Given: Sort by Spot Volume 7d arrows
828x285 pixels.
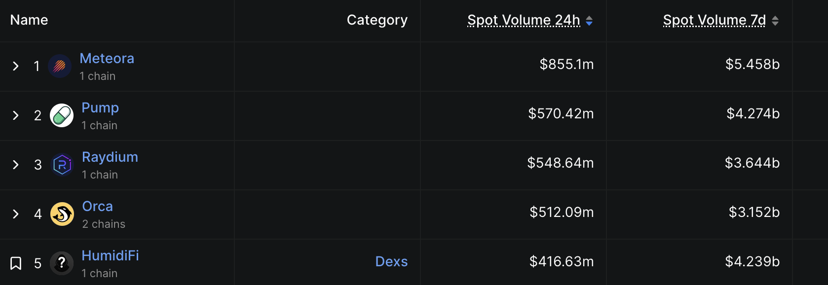Looking at the screenshot, I should [x=775, y=21].
